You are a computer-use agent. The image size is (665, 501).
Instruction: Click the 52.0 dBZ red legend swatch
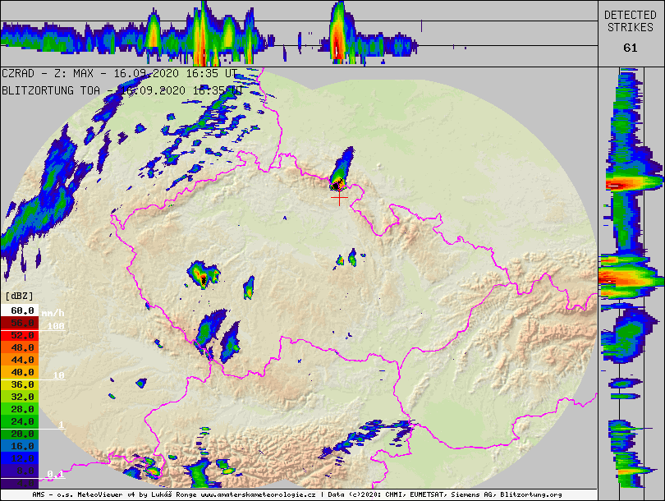(x=20, y=336)
